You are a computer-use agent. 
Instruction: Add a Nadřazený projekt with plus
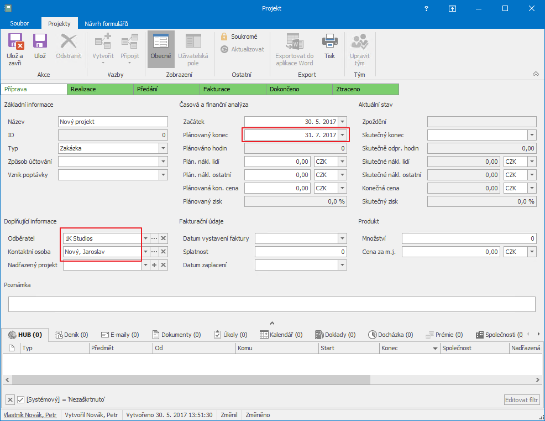tap(154, 265)
